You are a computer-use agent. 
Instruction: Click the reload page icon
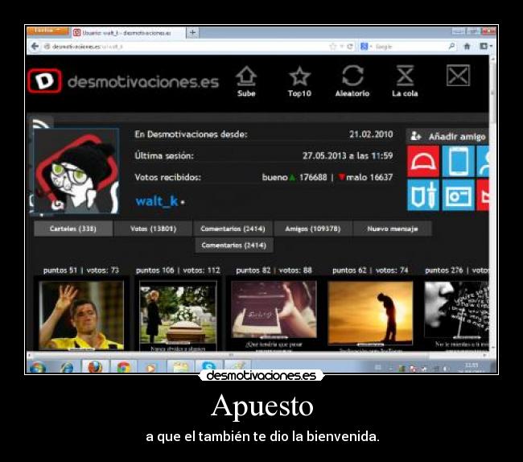click(349, 47)
